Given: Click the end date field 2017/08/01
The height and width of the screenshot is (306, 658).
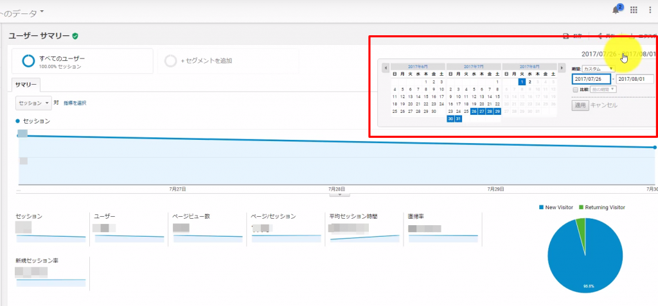Looking at the screenshot, I should click(x=635, y=79).
